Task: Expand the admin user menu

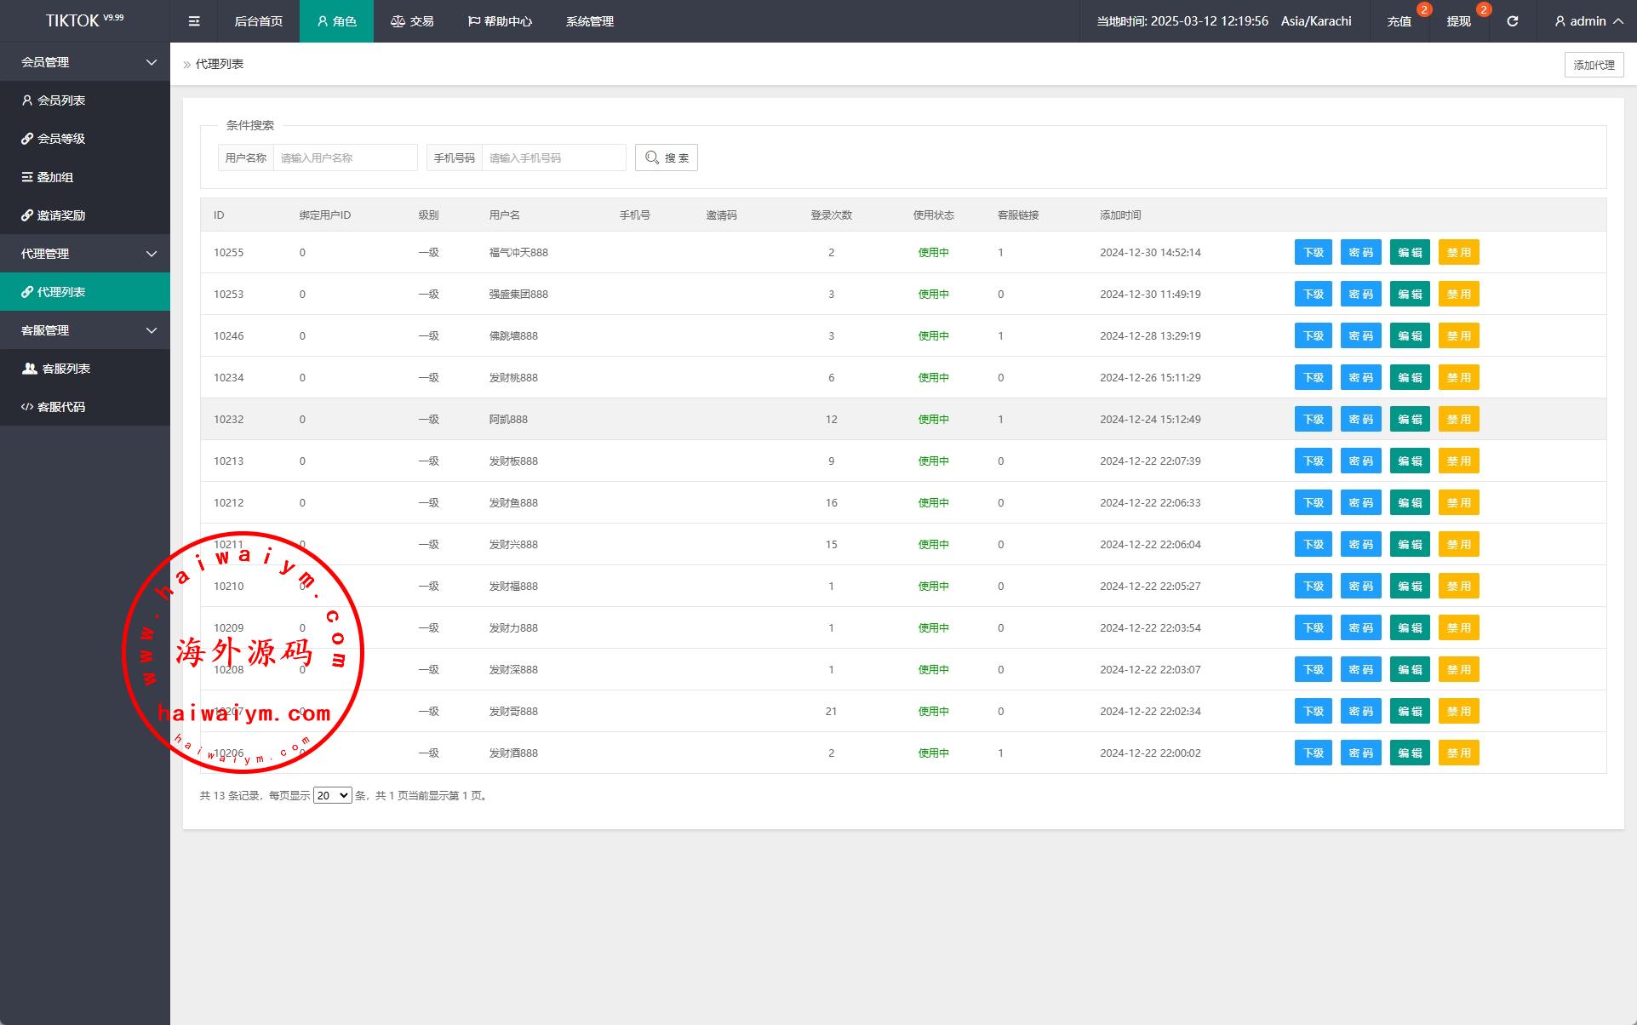Action: [1588, 21]
